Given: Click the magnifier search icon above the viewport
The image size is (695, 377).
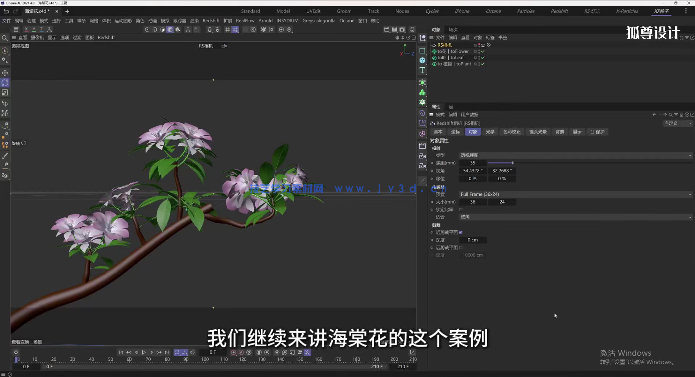Looking at the screenshot, I should point(5,38).
